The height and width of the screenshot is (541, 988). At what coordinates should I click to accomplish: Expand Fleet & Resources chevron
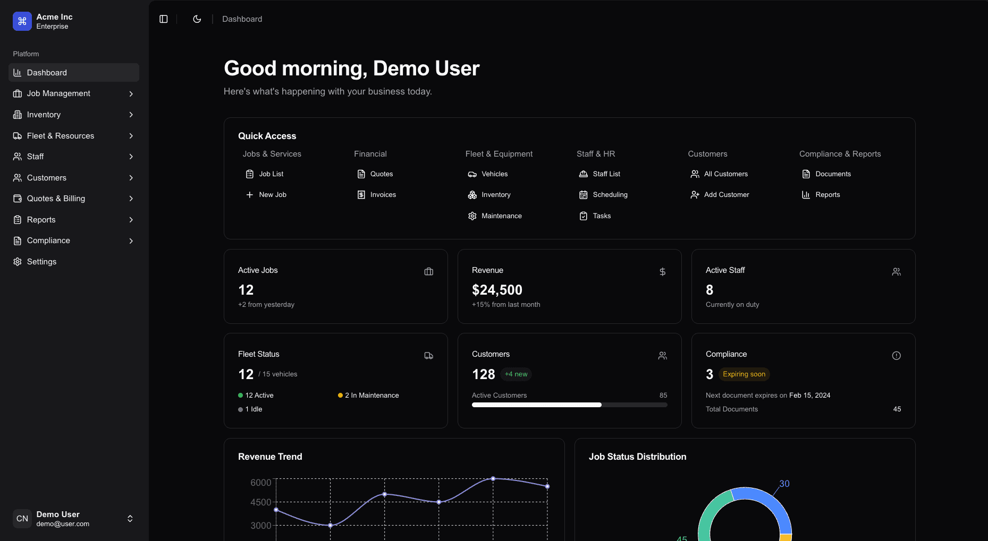(x=131, y=136)
